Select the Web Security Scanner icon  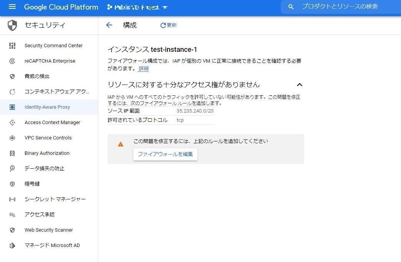click(12, 230)
